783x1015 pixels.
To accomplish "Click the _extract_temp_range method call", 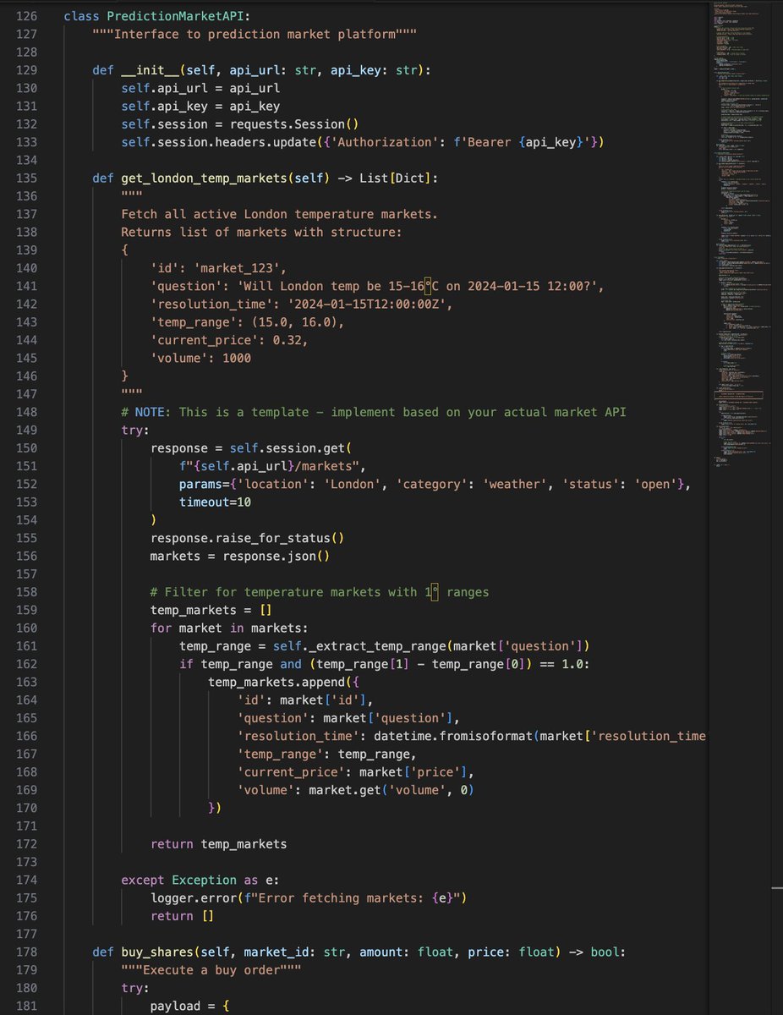I will pyautogui.click(x=376, y=646).
